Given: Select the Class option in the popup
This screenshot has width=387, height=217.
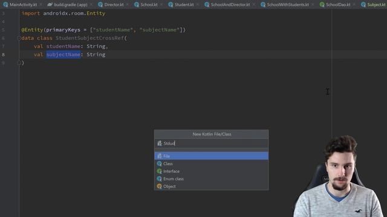Looking at the screenshot, I should [212, 163].
